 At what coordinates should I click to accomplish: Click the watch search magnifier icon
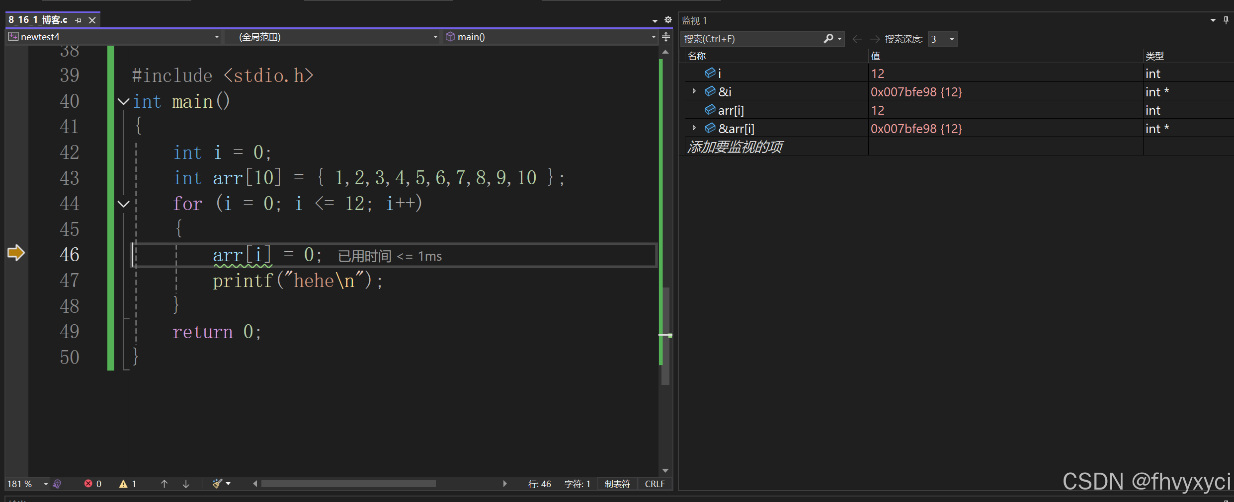[828, 38]
